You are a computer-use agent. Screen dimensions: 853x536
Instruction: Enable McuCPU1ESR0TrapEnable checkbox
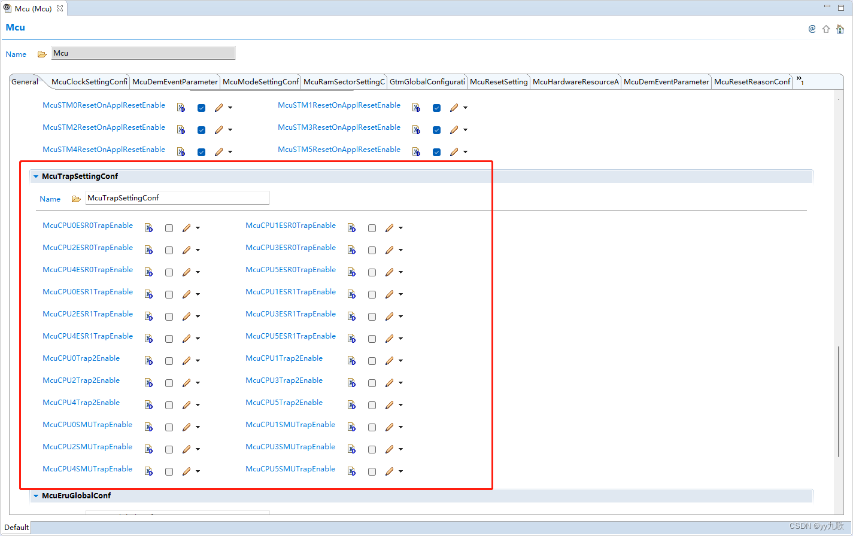pos(372,228)
